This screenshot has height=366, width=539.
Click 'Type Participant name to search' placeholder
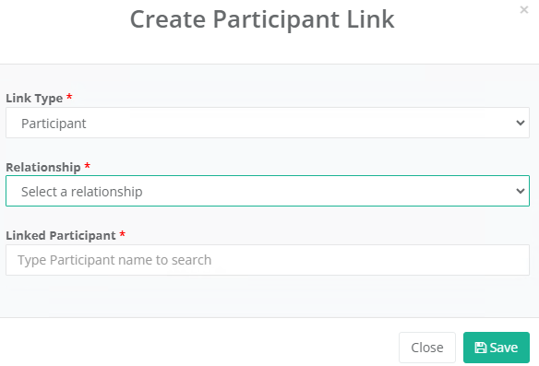pyautogui.click(x=114, y=260)
